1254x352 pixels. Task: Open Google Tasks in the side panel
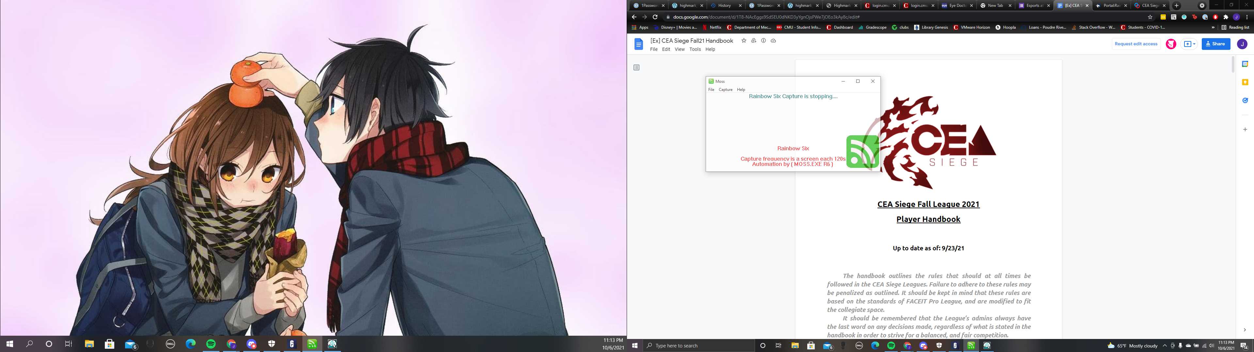coord(1245,100)
